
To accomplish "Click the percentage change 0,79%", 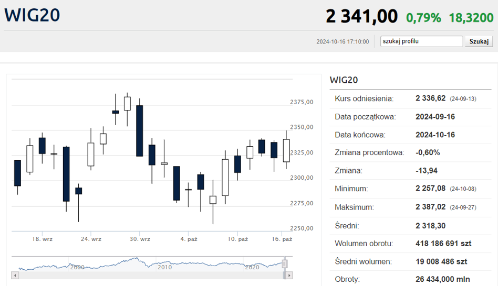I will point(424,18).
